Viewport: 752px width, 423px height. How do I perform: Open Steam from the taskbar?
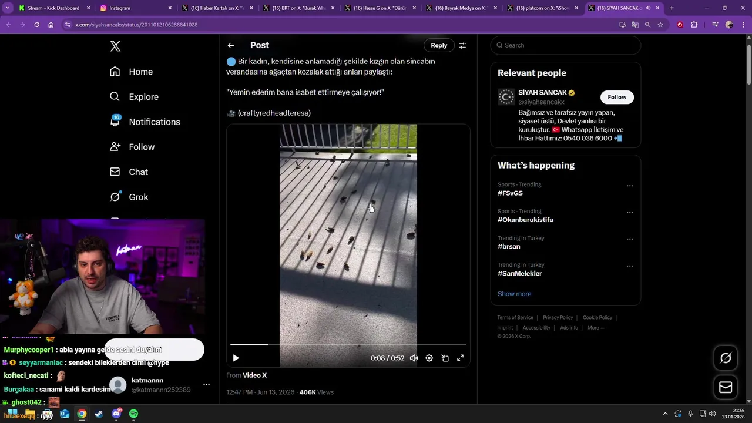coord(99,414)
